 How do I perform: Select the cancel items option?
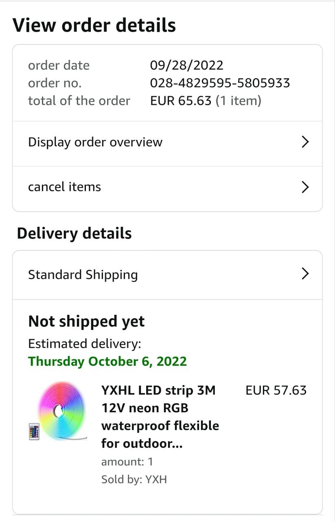point(64,187)
